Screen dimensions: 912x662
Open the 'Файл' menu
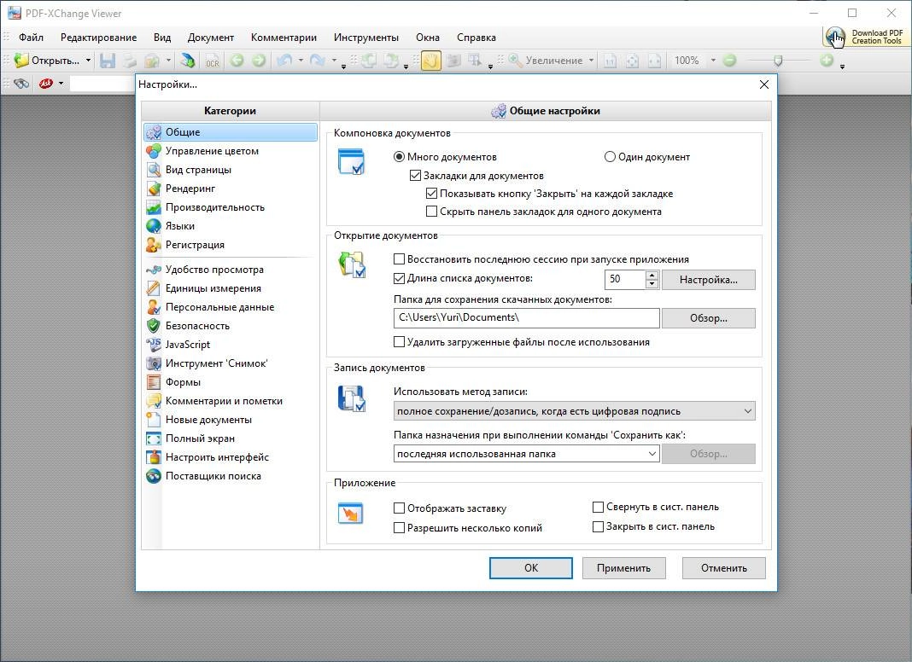[31, 38]
